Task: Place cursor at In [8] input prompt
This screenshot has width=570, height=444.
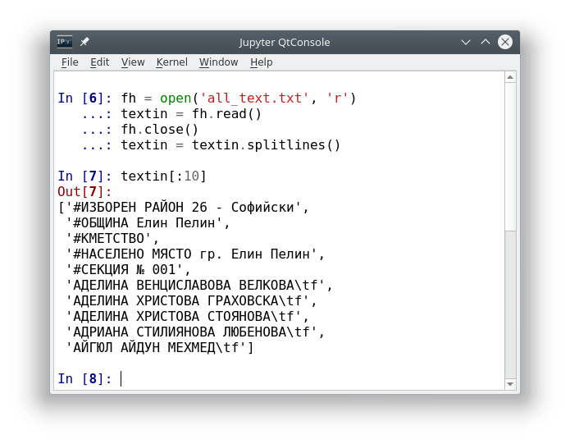Action: point(121,378)
